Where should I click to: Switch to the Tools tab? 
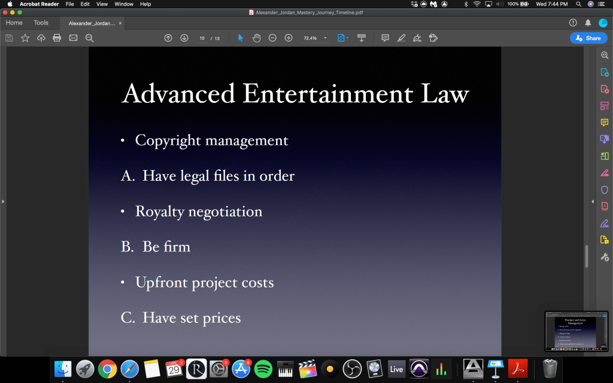click(x=41, y=23)
